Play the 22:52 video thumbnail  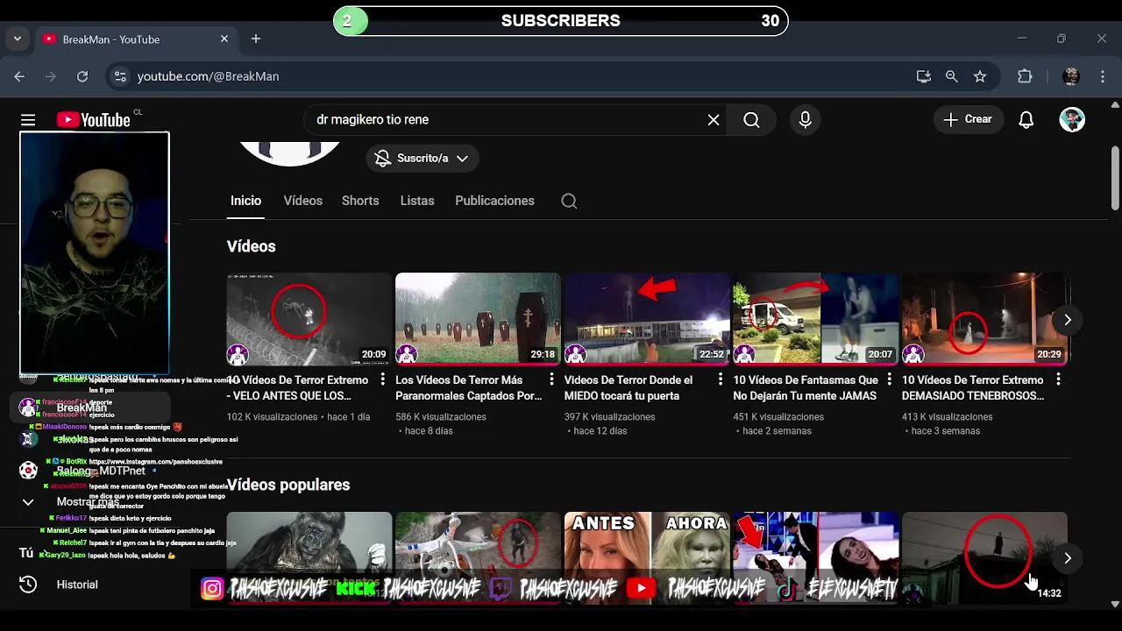point(647,319)
